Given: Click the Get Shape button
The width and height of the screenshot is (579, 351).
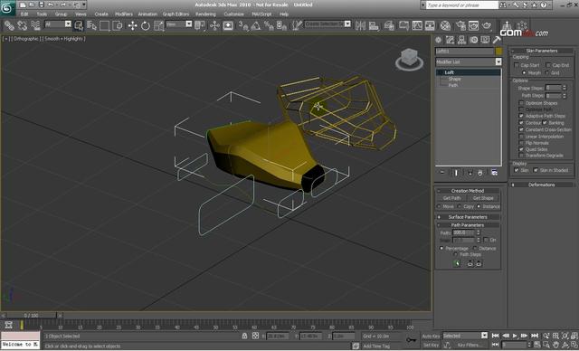Looking at the screenshot, I should click(x=483, y=198).
